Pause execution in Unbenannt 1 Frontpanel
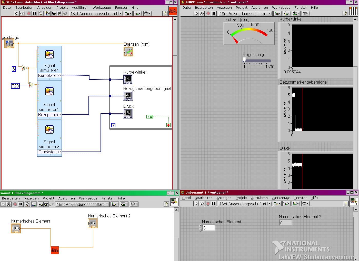 214,204
